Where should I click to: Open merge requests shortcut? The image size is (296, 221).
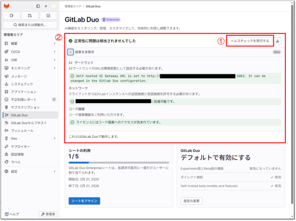pos(30,16)
